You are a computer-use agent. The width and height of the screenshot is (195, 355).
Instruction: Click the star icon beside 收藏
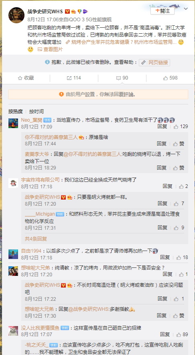coord(20,78)
